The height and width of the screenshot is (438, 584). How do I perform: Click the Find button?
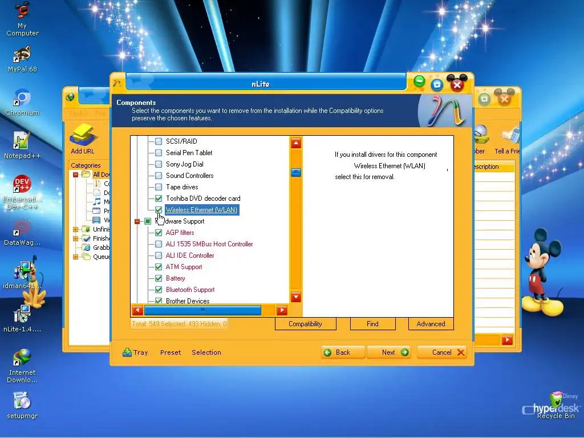pos(372,324)
